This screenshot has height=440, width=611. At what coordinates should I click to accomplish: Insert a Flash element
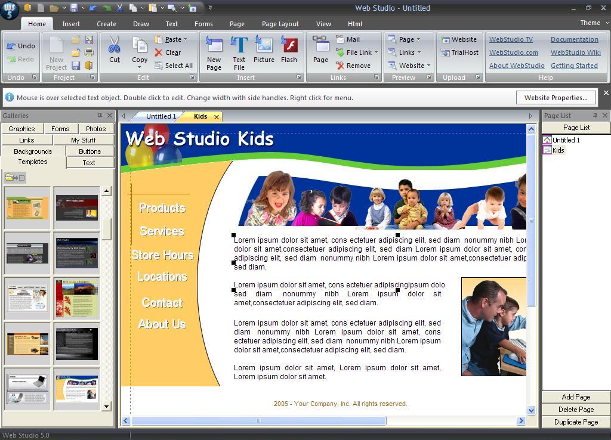[289, 51]
